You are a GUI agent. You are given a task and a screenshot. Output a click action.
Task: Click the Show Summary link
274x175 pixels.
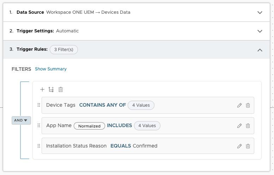tap(51, 69)
